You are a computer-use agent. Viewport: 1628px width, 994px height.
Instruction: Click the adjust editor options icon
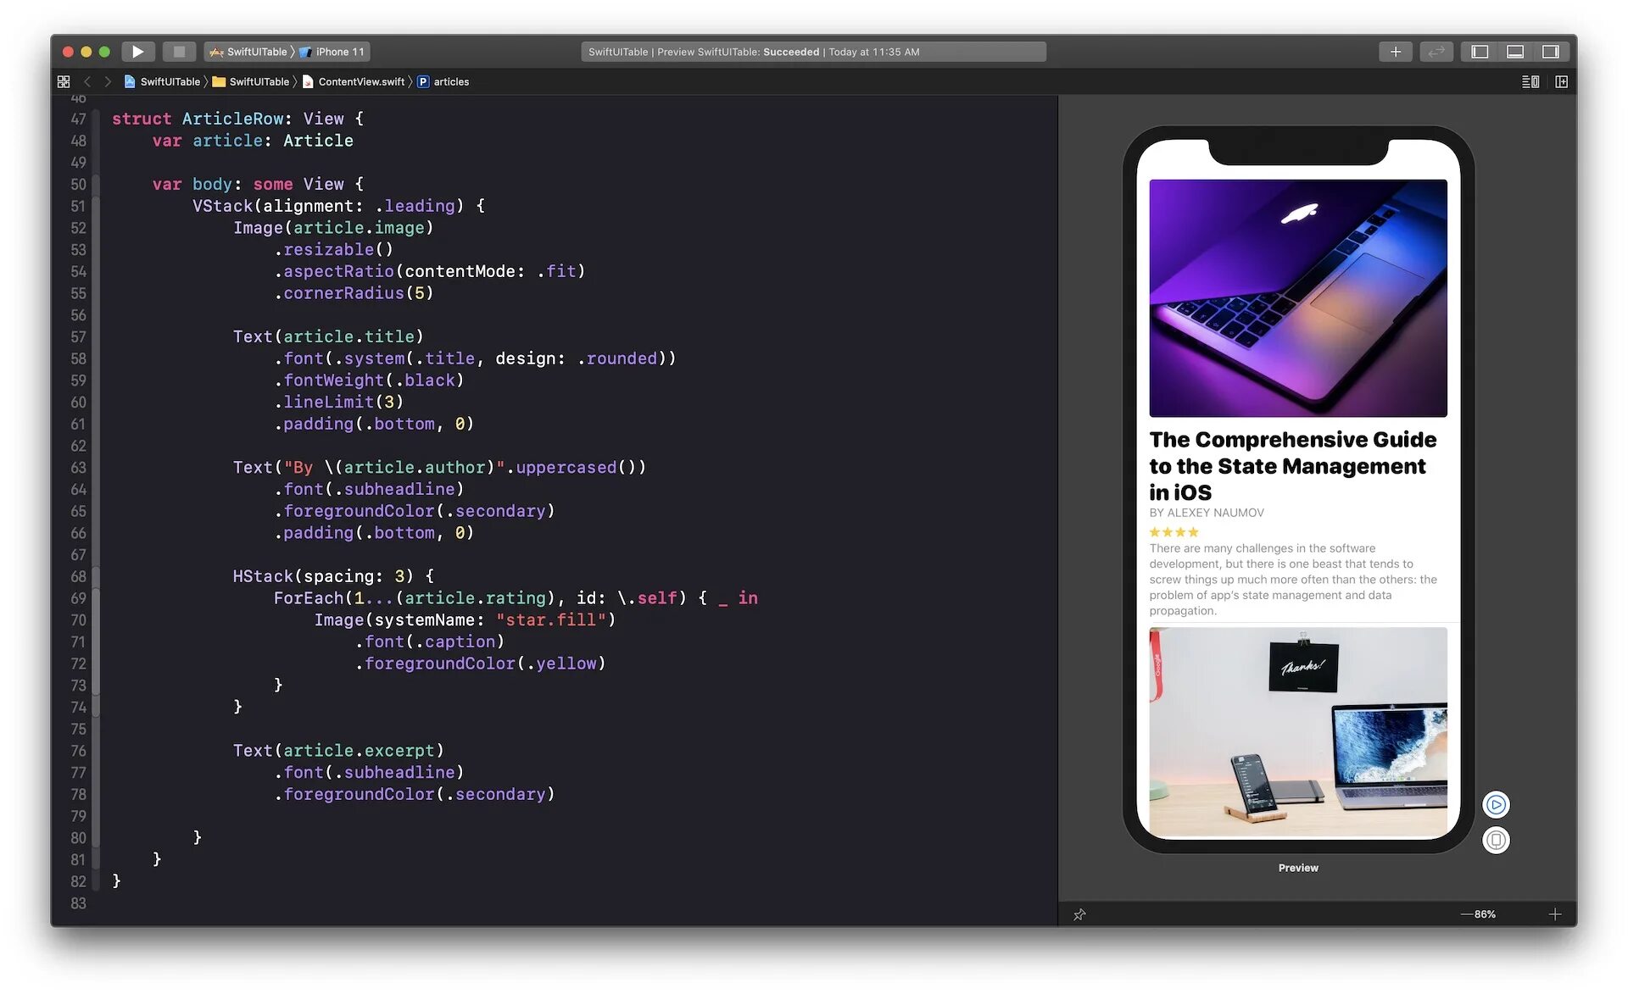click(x=1530, y=81)
